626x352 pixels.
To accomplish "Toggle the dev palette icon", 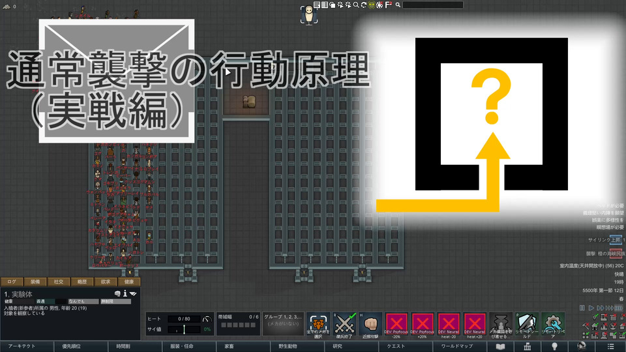I will (x=380, y=5).
